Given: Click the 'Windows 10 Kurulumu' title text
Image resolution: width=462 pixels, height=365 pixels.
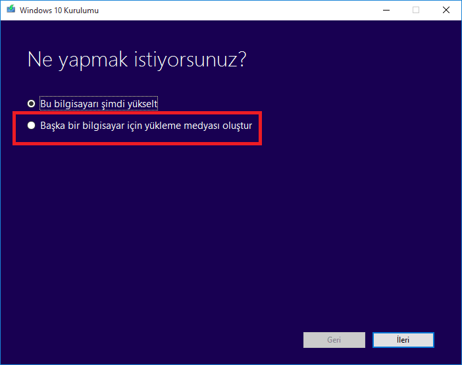Looking at the screenshot, I should 59,11.
